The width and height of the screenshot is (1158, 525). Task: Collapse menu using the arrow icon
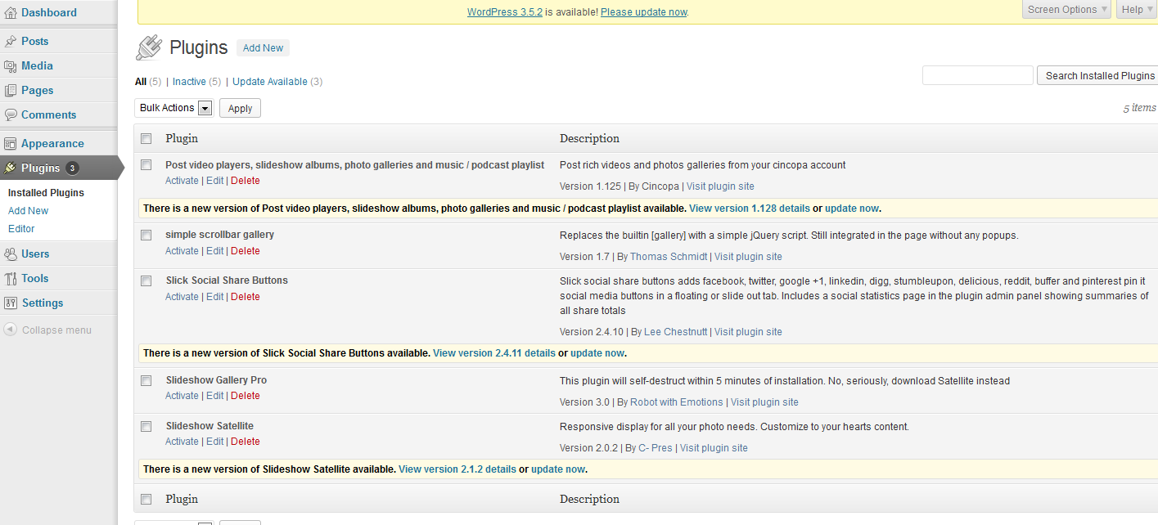tap(10, 330)
